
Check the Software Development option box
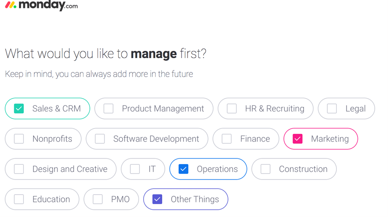[x=100, y=139]
